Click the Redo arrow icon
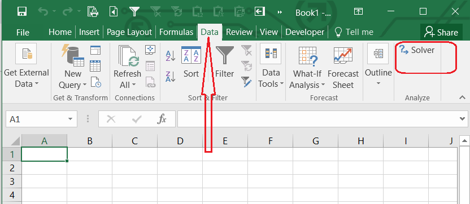Viewport: 470px width, 204px height. click(68, 11)
